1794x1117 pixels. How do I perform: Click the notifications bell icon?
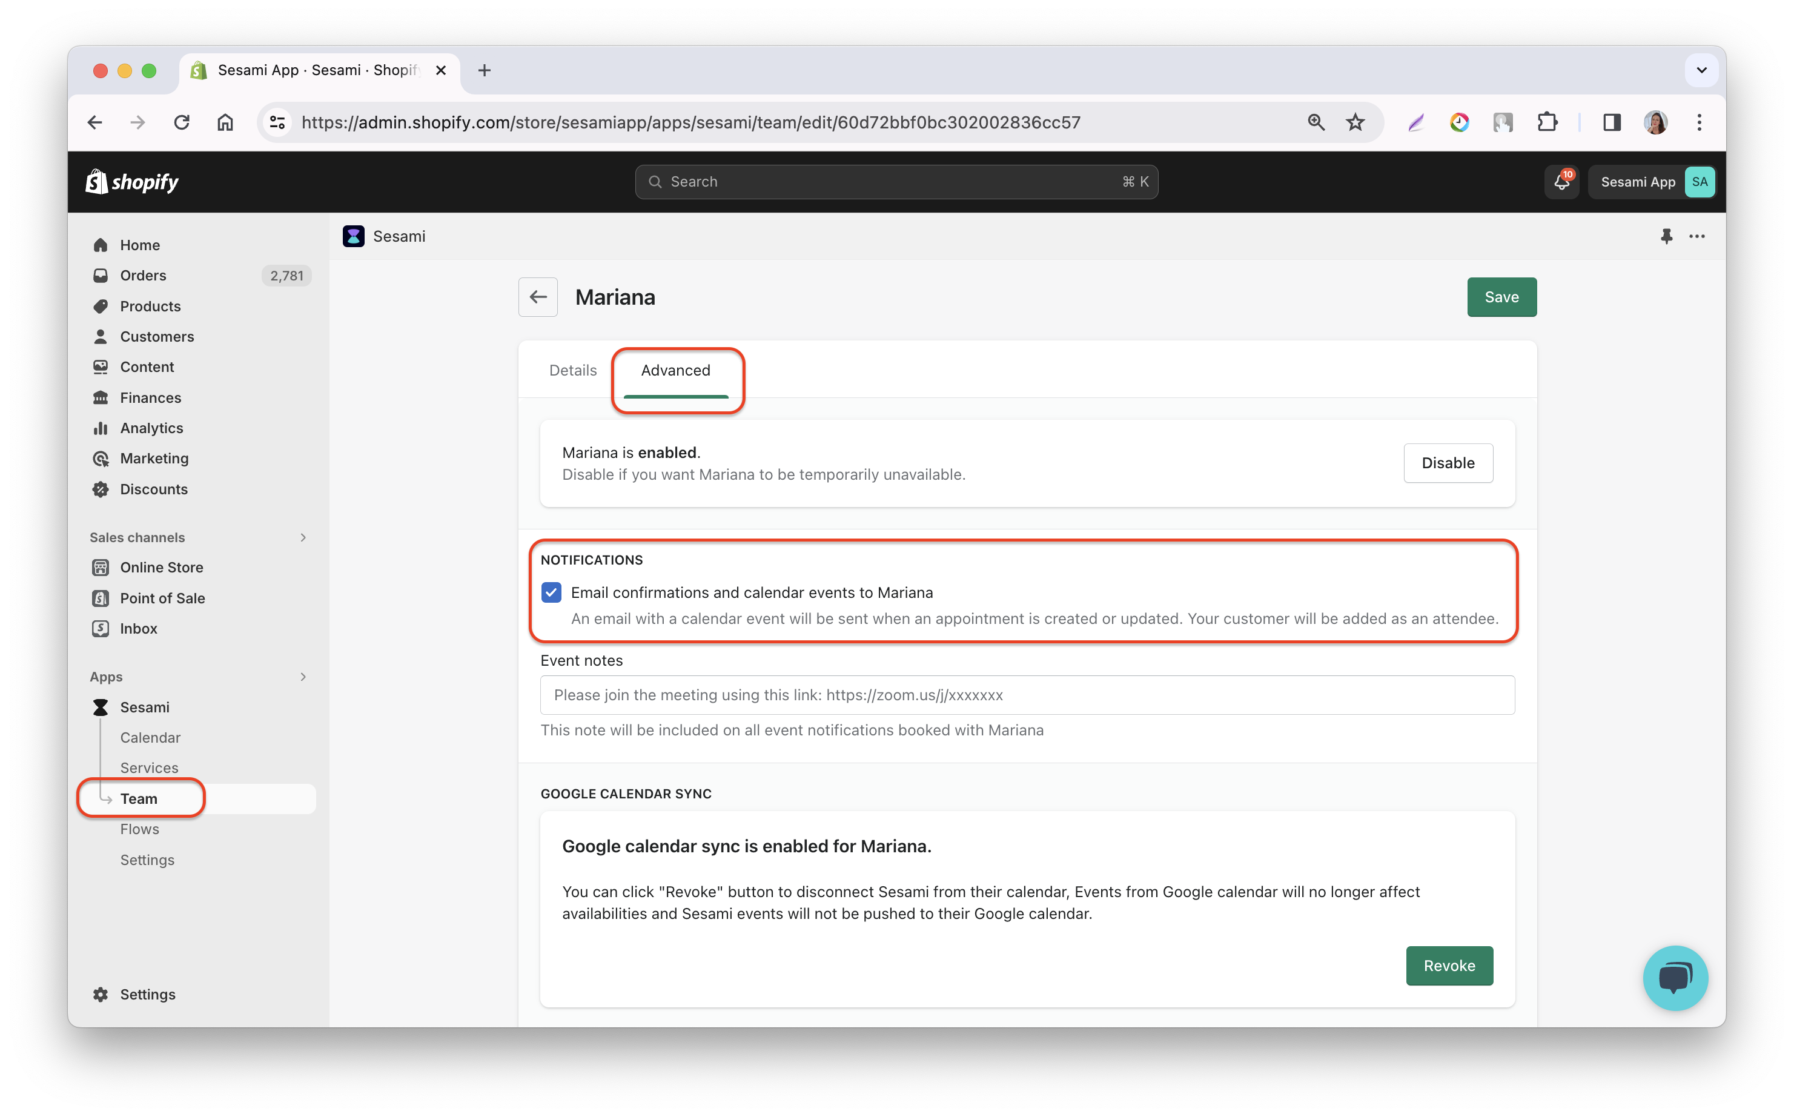1561,182
